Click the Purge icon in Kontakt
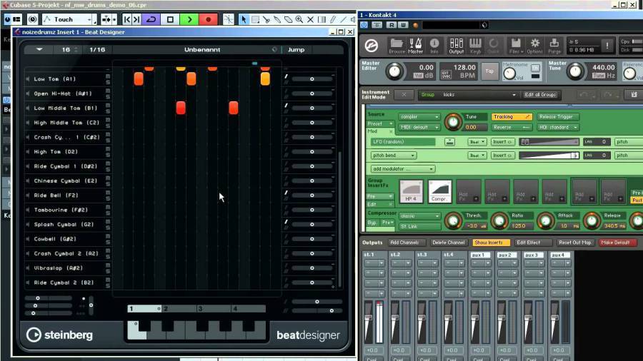Viewport: 643px width, 361px height. click(554, 46)
